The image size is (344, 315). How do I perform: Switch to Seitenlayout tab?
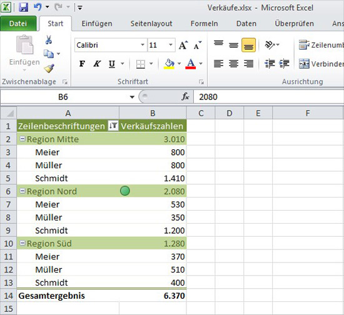point(151,24)
